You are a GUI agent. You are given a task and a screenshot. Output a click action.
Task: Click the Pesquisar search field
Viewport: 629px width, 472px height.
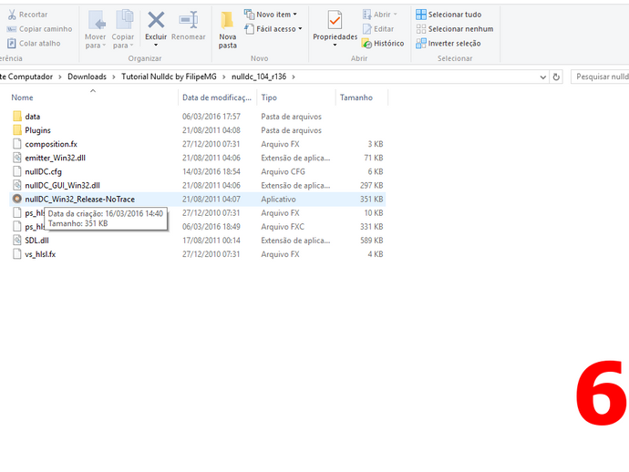(x=600, y=77)
